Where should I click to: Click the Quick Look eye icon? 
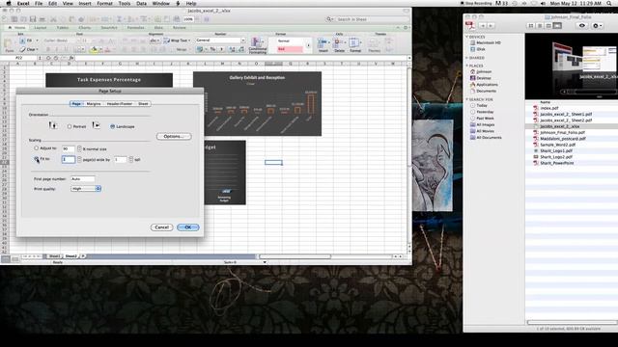tap(581, 26)
